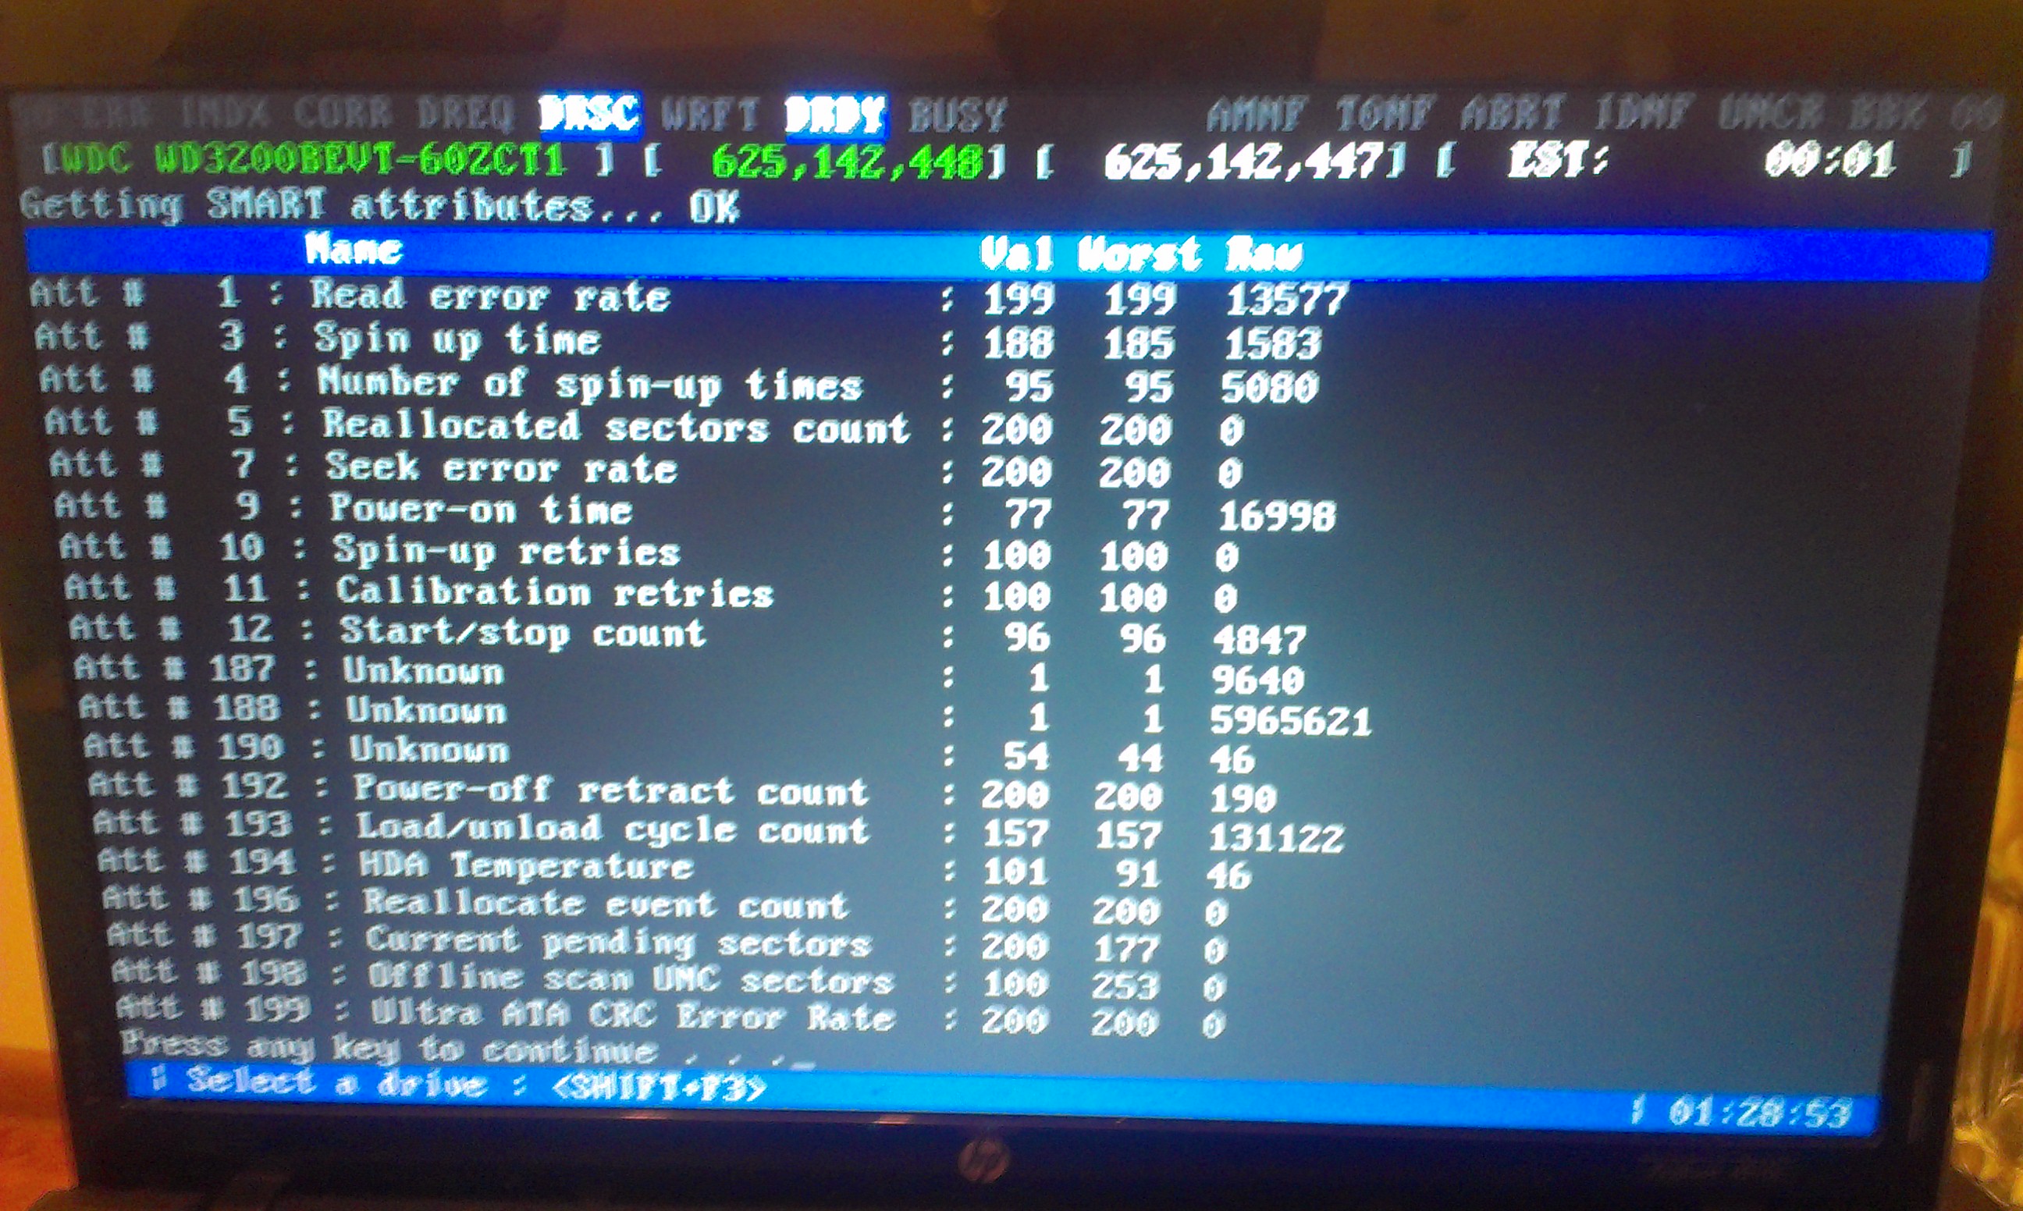Click the white 625,142,447 LBA value

tap(1245, 162)
